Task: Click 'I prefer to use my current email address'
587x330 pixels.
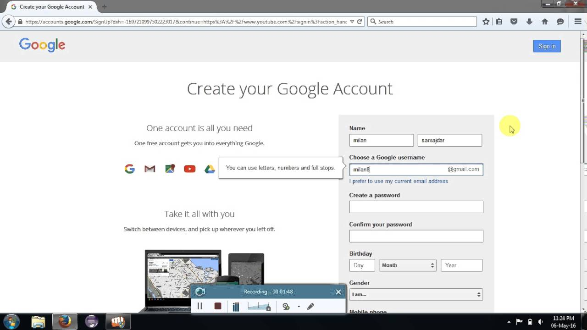Action: point(399,181)
